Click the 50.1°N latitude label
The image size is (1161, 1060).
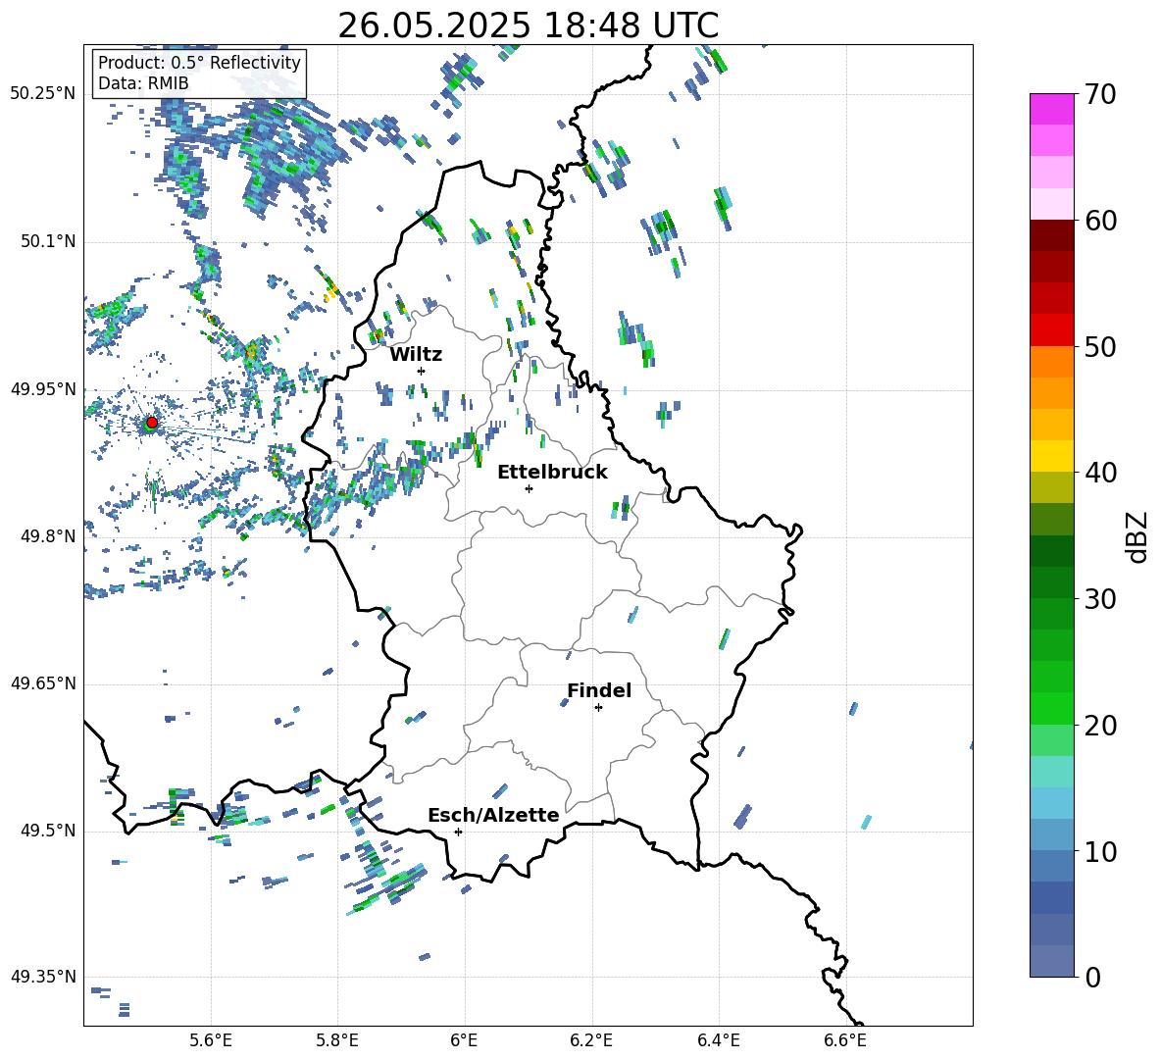tap(48, 242)
